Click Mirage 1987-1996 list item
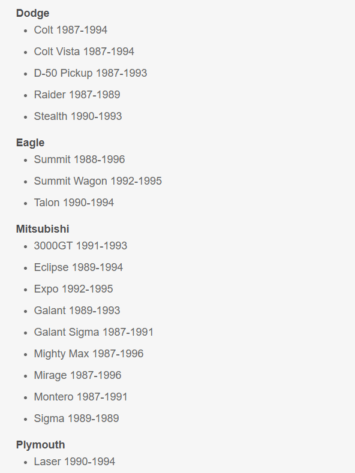This screenshot has width=355, height=473. pos(77,375)
